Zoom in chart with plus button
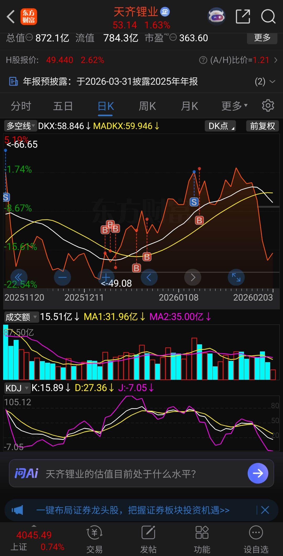The width and height of the screenshot is (283, 556). tap(106, 277)
